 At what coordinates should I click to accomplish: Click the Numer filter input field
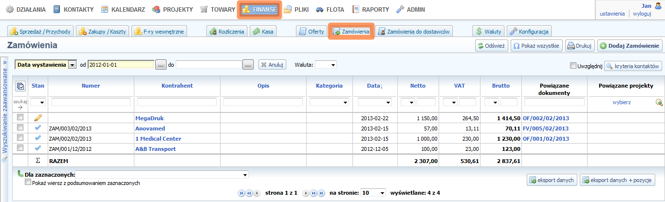point(91,102)
